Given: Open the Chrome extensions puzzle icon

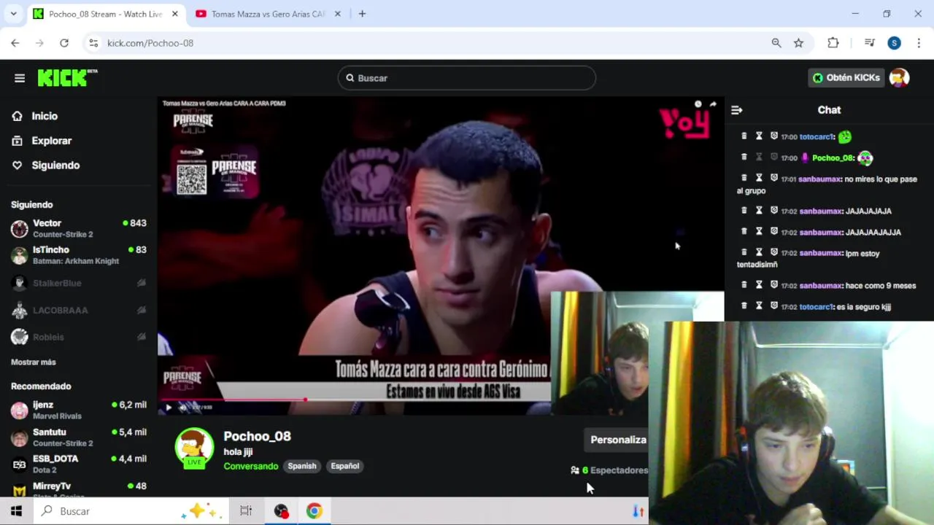Looking at the screenshot, I should tap(833, 43).
